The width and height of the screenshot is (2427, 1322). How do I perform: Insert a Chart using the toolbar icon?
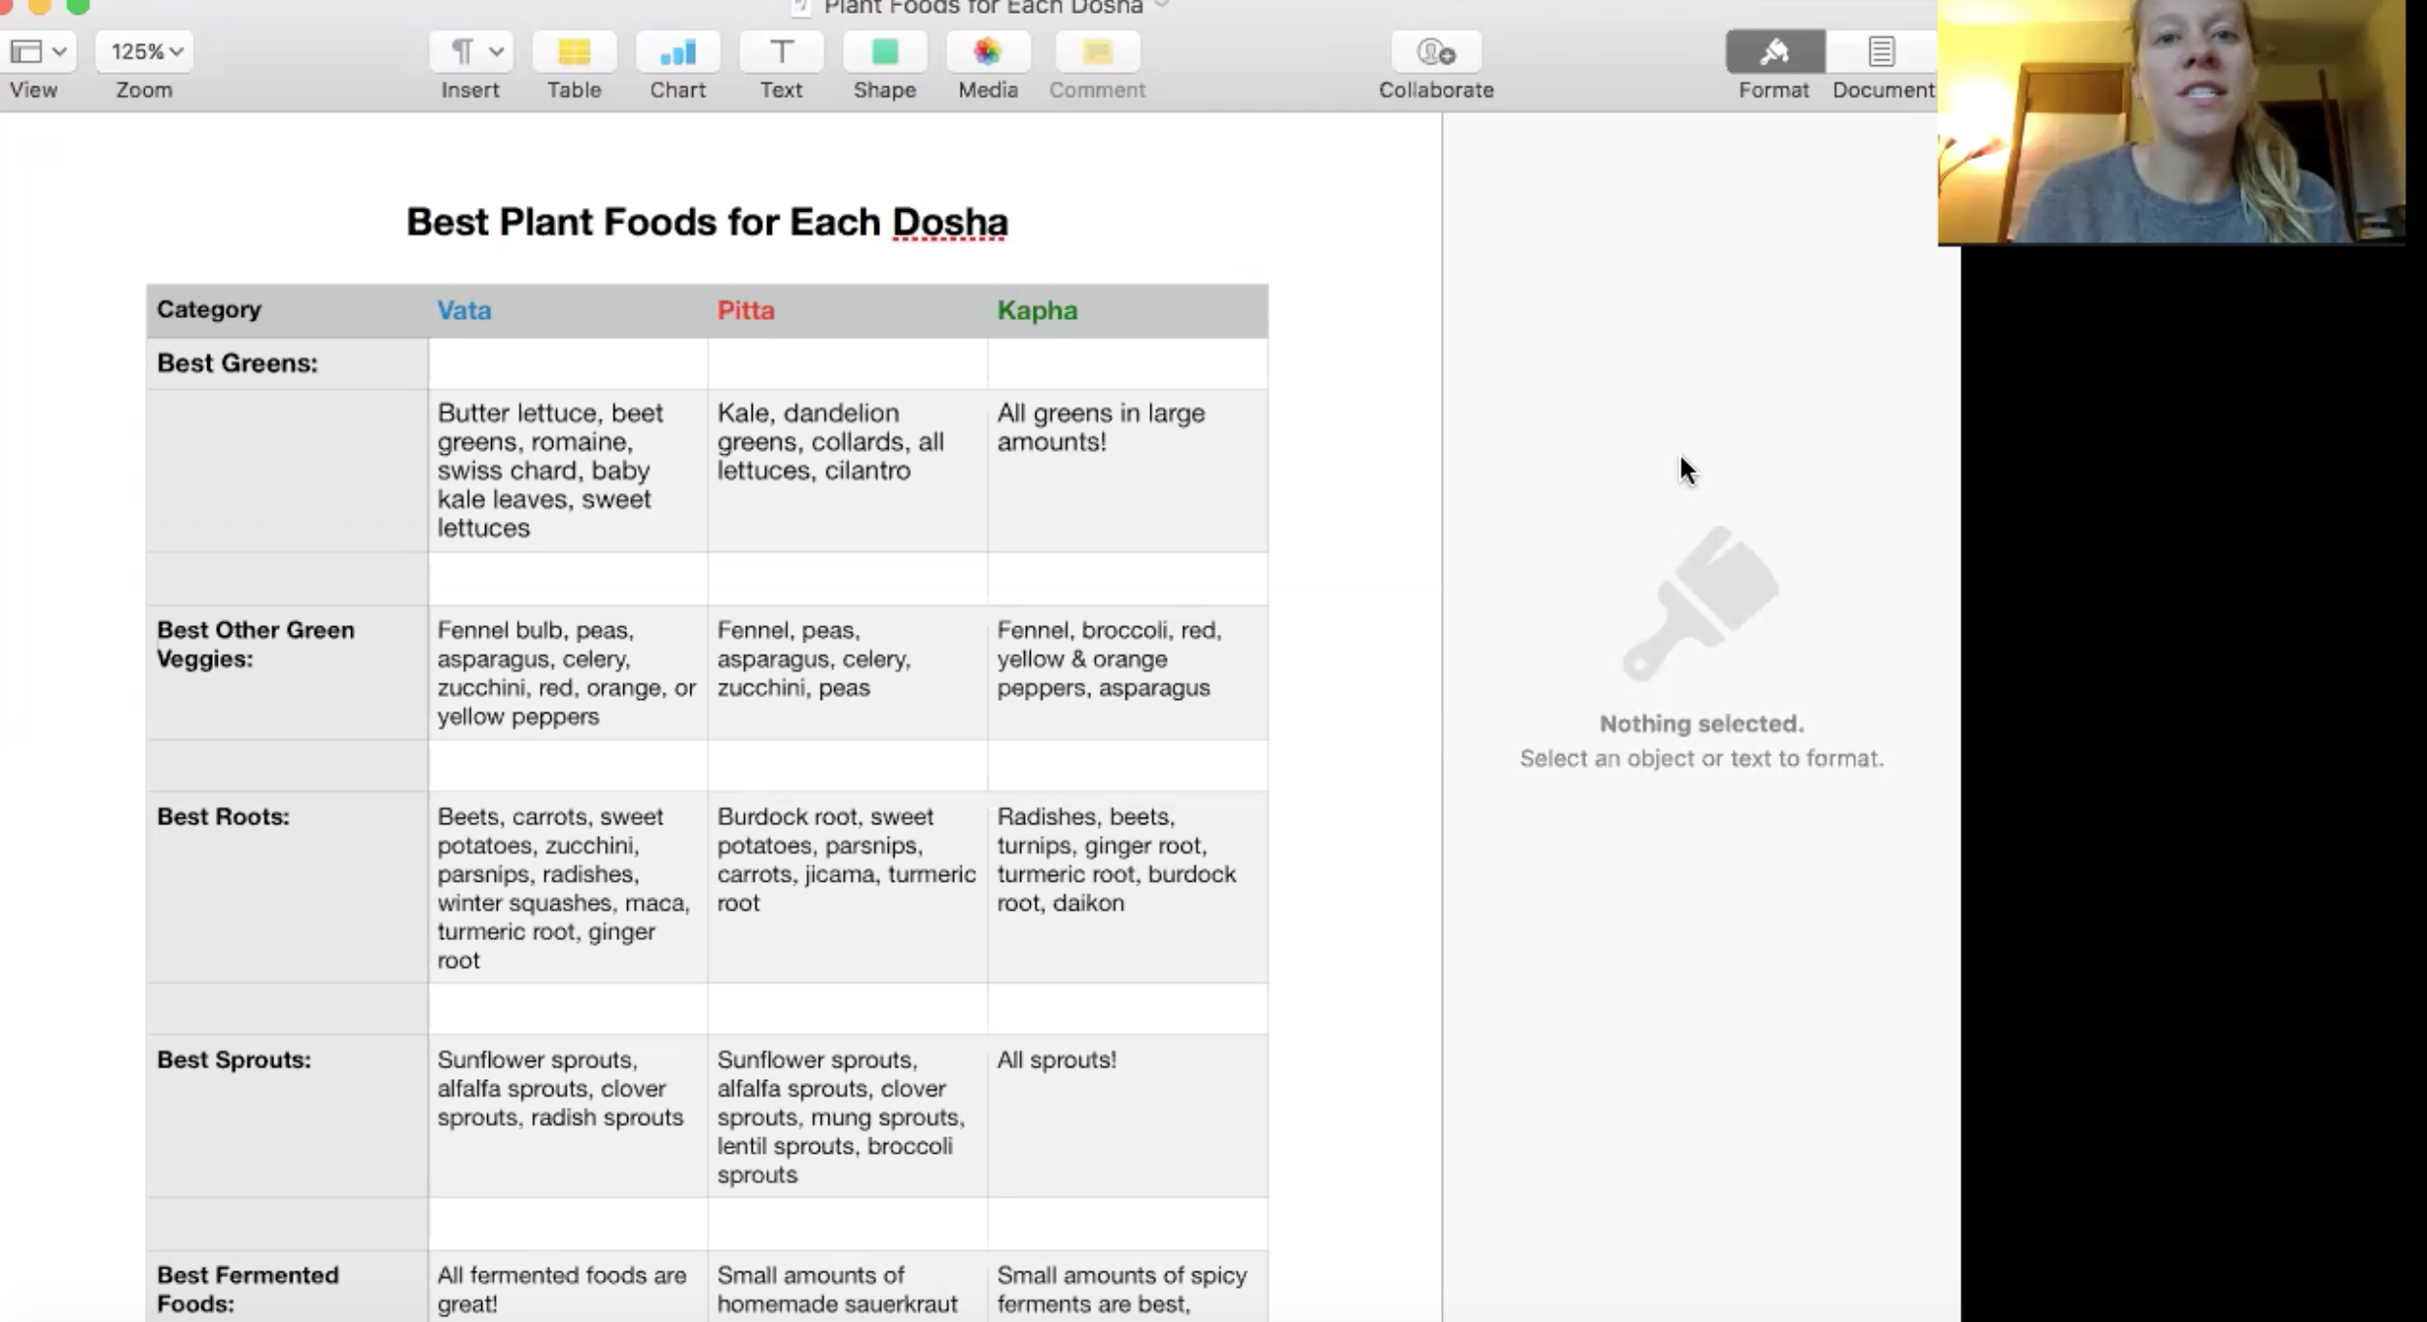point(677,52)
